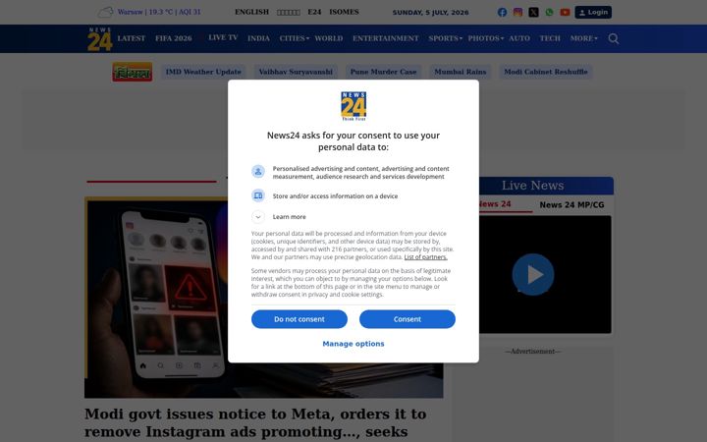Click the Login button
Viewport: 707px width, 442px height.
[x=593, y=12]
